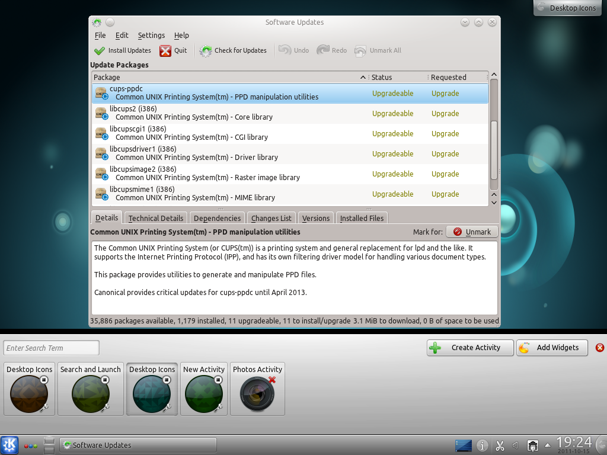This screenshot has width=607, height=455.
Task: Click the Install Updates toolbar button
Action: [122, 50]
